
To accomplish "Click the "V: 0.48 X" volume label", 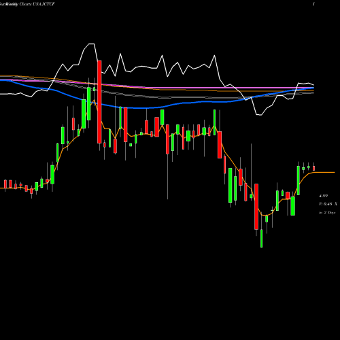I will pyautogui.click(x=328, y=204).
